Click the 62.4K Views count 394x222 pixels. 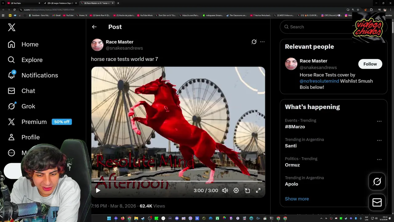pyautogui.click(x=152, y=206)
